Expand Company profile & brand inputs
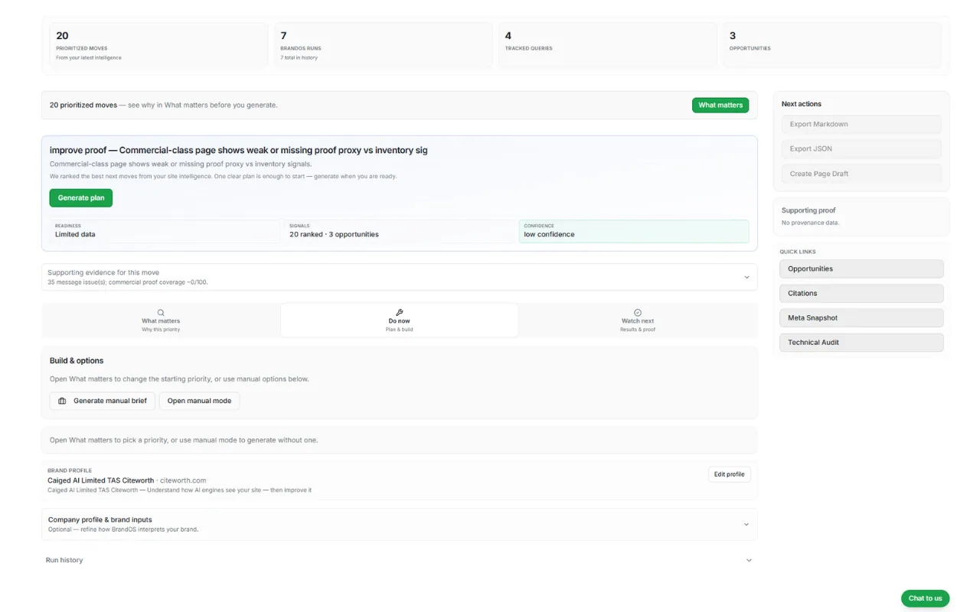The height and width of the screenshot is (612, 980). (400, 524)
